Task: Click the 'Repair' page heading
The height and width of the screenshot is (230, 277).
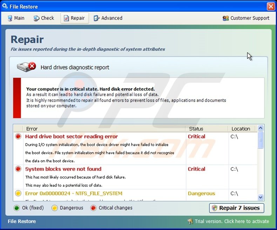Action: point(27,39)
